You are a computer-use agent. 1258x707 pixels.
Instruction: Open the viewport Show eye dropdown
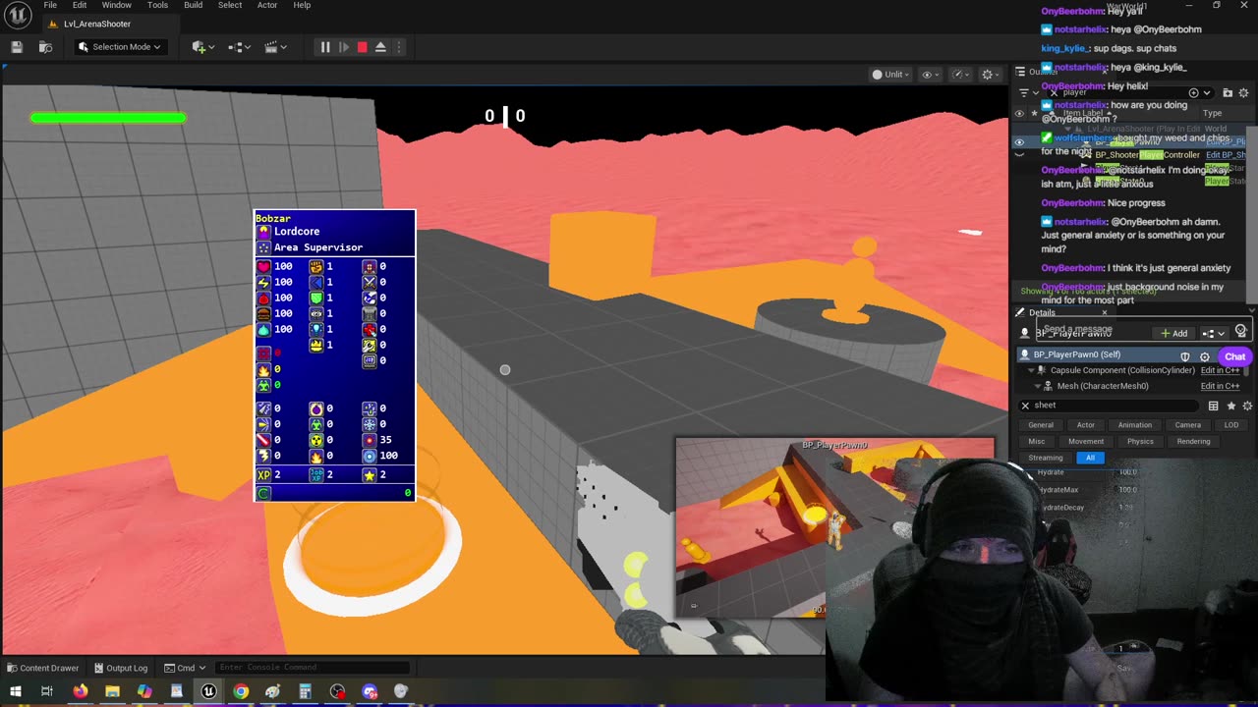tap(928, 75)
